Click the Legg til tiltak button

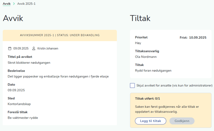click(x=150, y=121)
